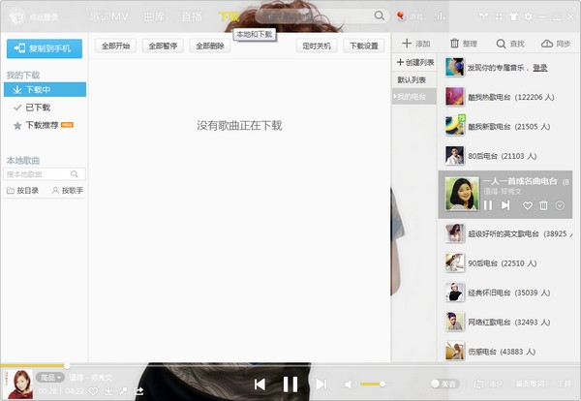The height and width of the screenshot is (401, 581).
Task: Pause playback with the bottom center pause button
Action: pos(290,385)
